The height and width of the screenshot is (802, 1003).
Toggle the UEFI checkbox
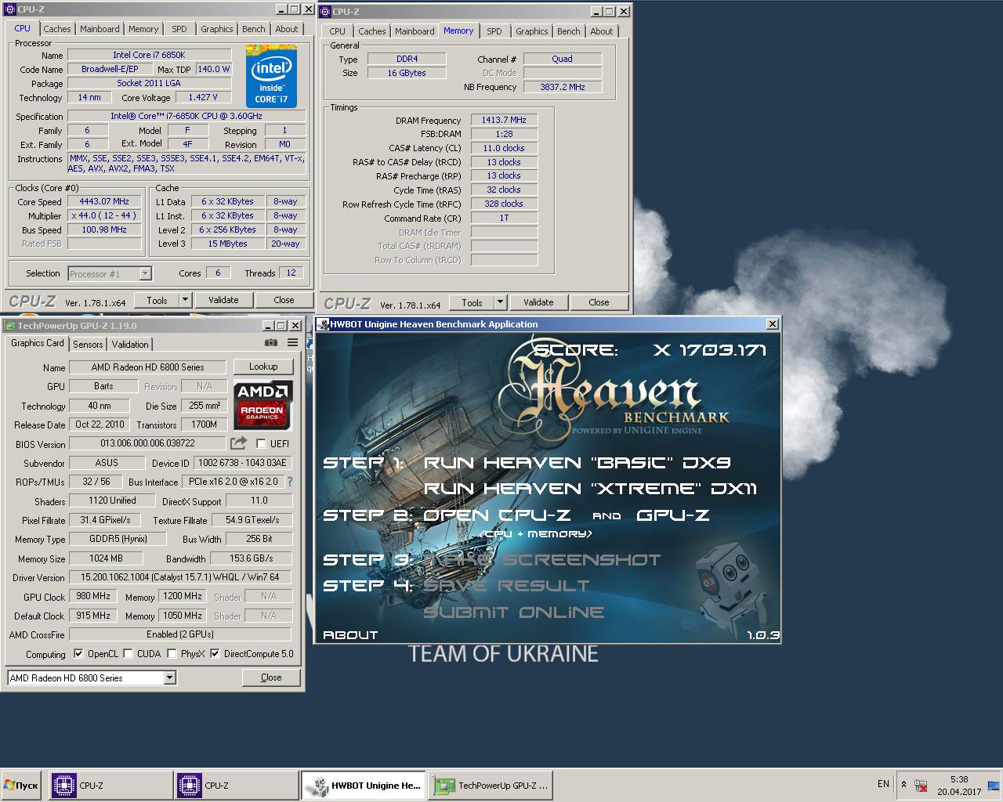tap(262, 443)
